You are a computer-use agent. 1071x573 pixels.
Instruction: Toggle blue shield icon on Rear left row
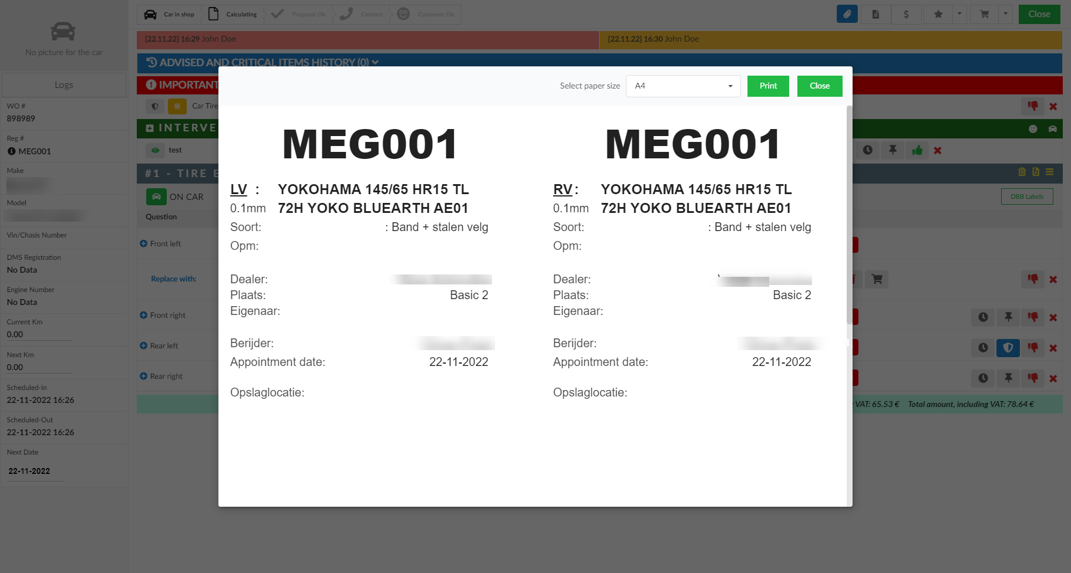(x=1008, y=348)
